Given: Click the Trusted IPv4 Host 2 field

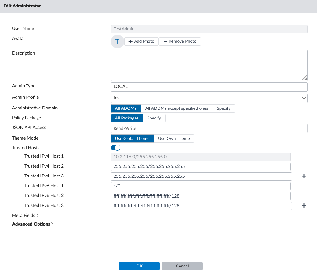Looking at the screenshot, I should point(200,167).
